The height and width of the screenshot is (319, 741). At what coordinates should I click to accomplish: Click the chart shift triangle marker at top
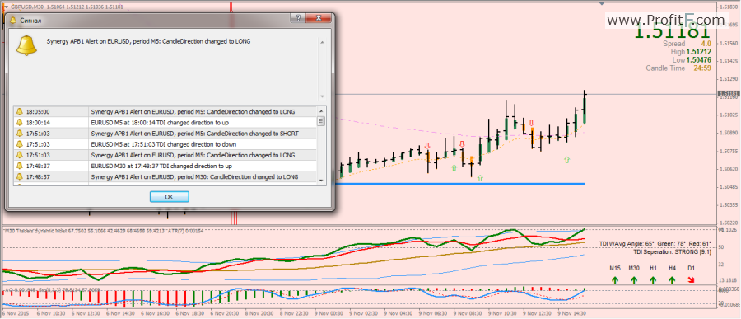pos(602,4)
